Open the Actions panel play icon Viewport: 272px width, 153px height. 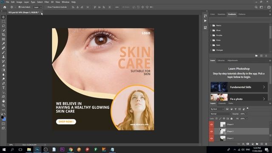click(205, 21)
